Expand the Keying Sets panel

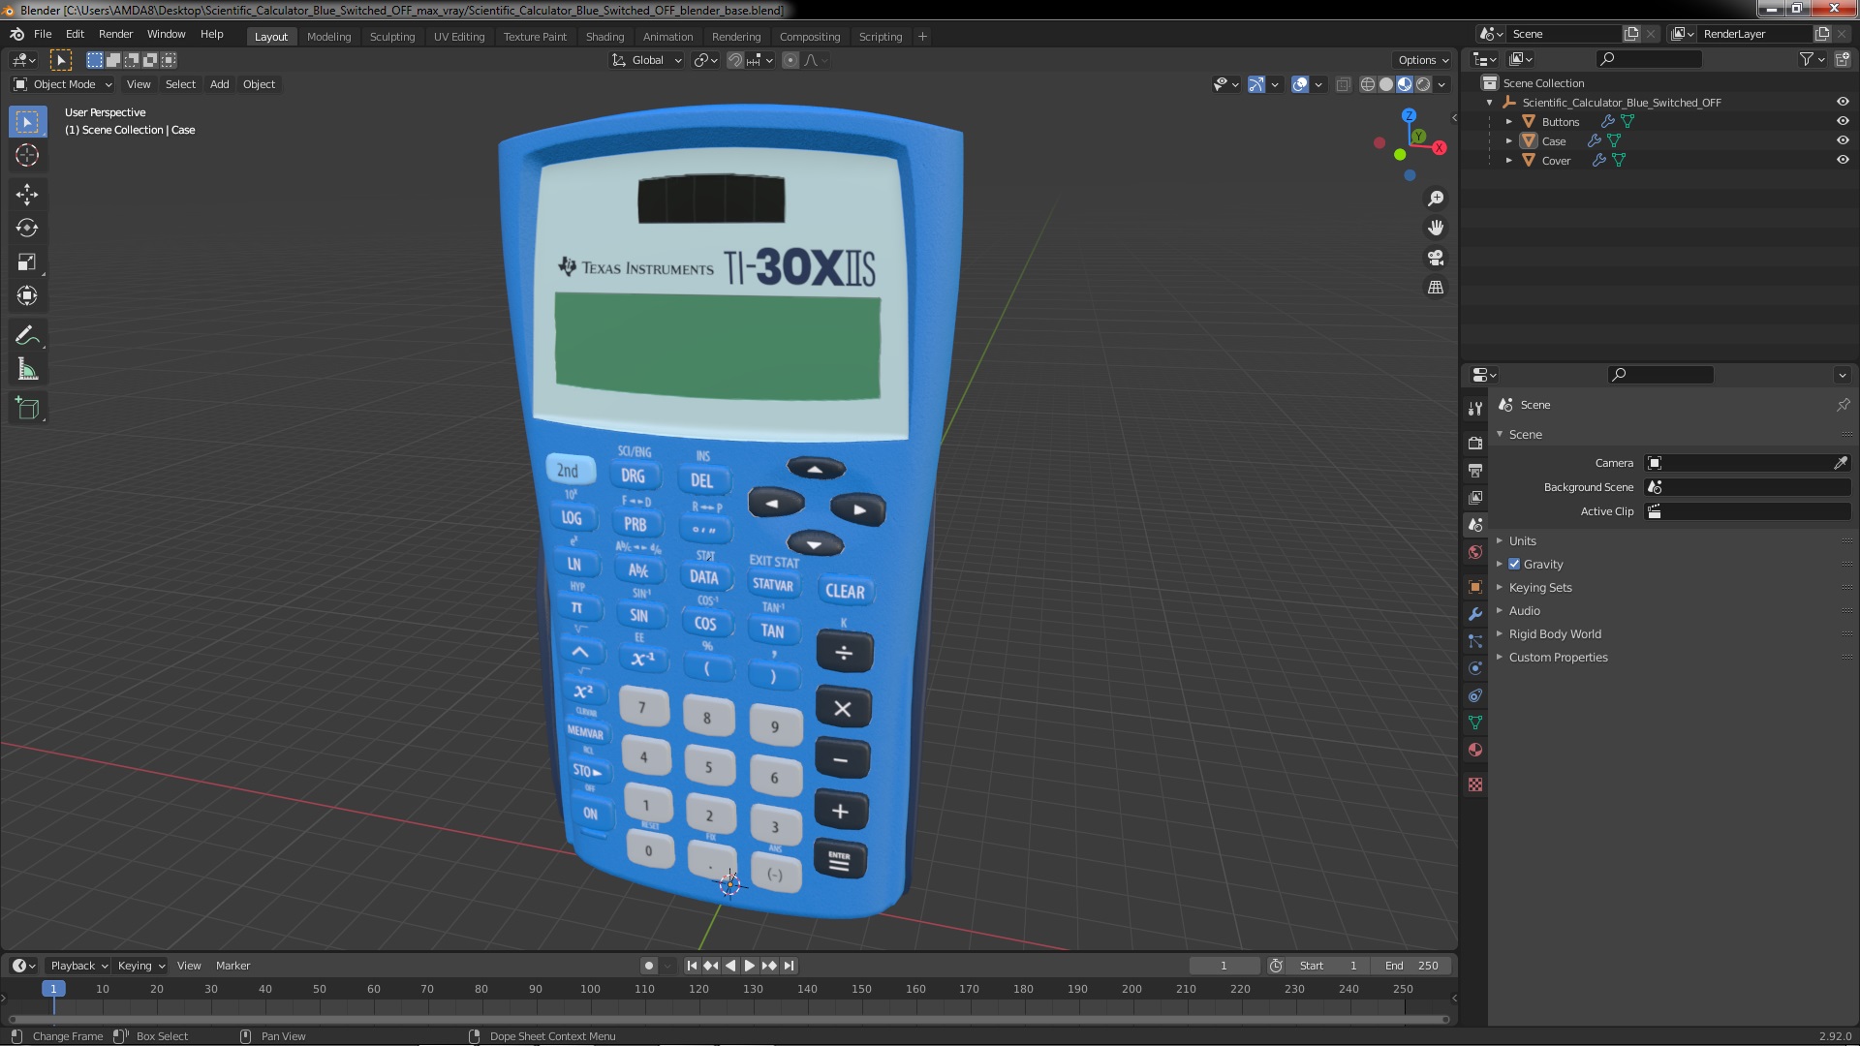pyautogui.click(x=1539, y=587)
